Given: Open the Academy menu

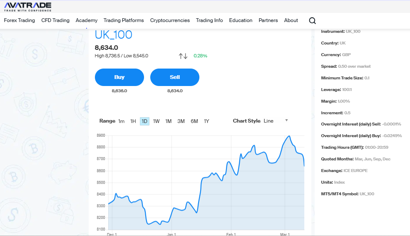Looking at the screenshot, I should click(x=87, y=20).
